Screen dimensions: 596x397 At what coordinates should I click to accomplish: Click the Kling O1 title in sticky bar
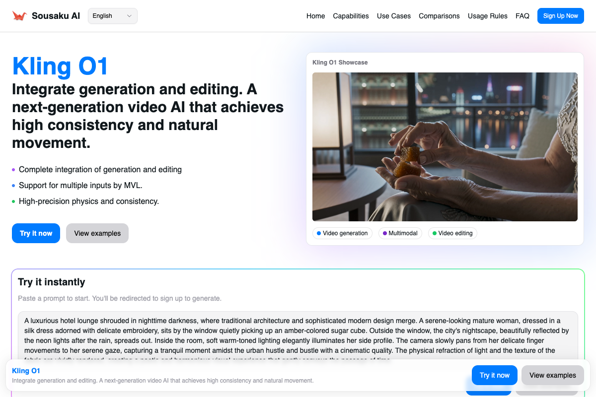[x=26, y=371]
